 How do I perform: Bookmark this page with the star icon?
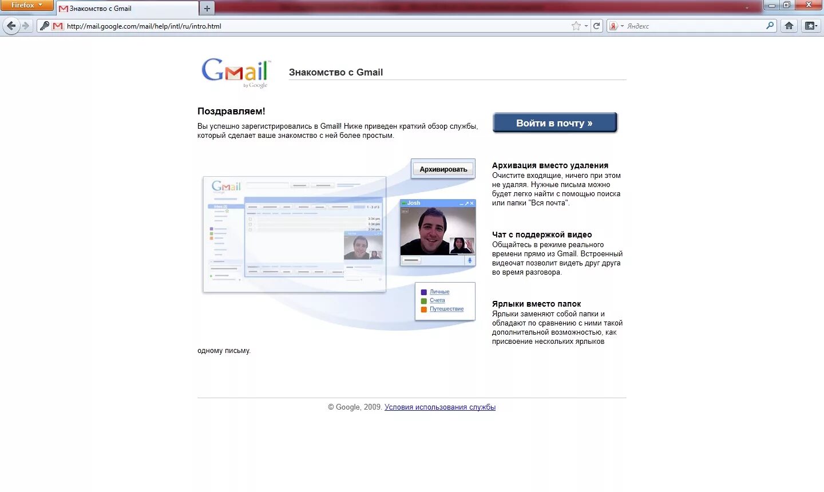(x=576, y=26)
